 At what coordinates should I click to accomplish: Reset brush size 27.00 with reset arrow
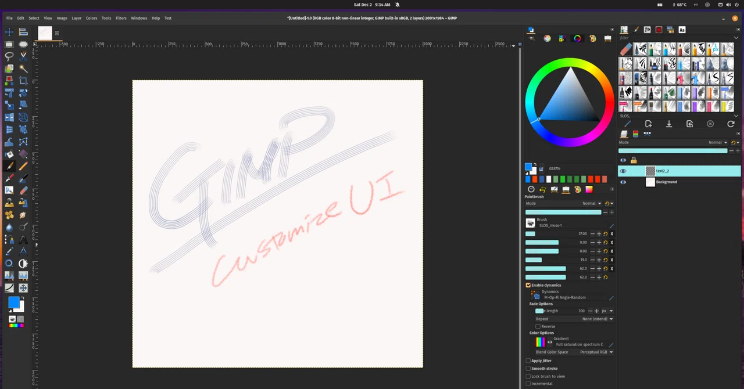(x=605, y=234)
